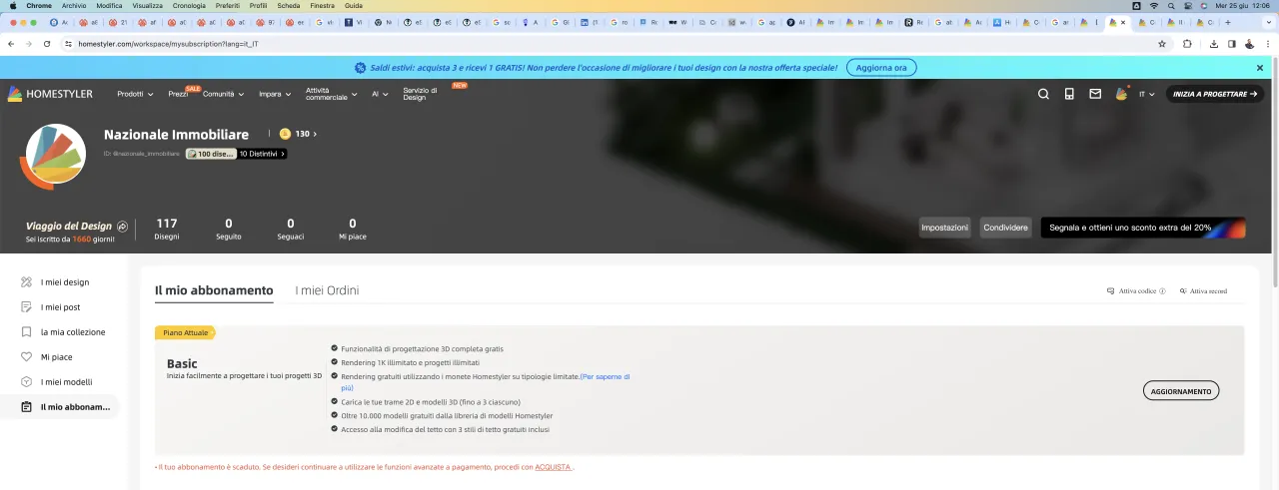1279x490 pixels.
Task: Open a new browser tab with plus button
Action: (x=1229, y=22)
